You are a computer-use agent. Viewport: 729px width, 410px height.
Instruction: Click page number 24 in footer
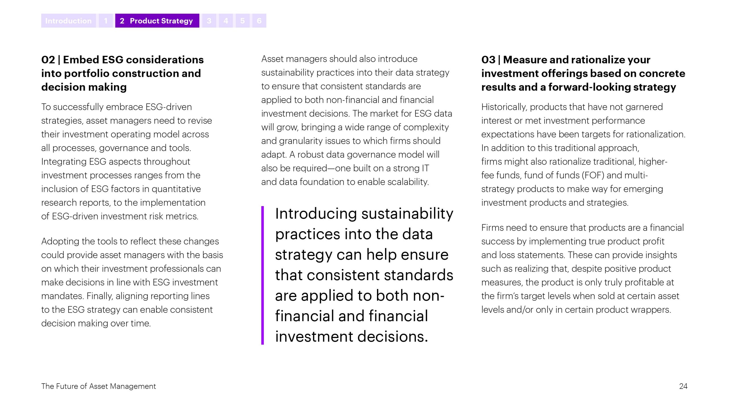click(683, 386)
